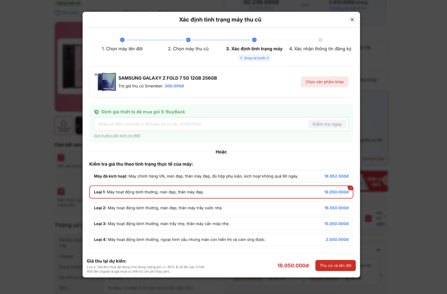The width and height of the screenshot is (447, 294).
Task: Click the grey step 4 circle
Action: 320,40
